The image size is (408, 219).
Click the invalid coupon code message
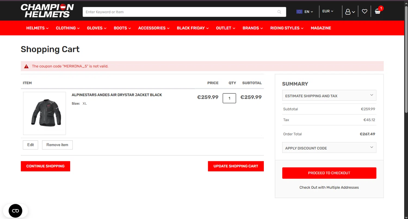(x=70, y=66)
